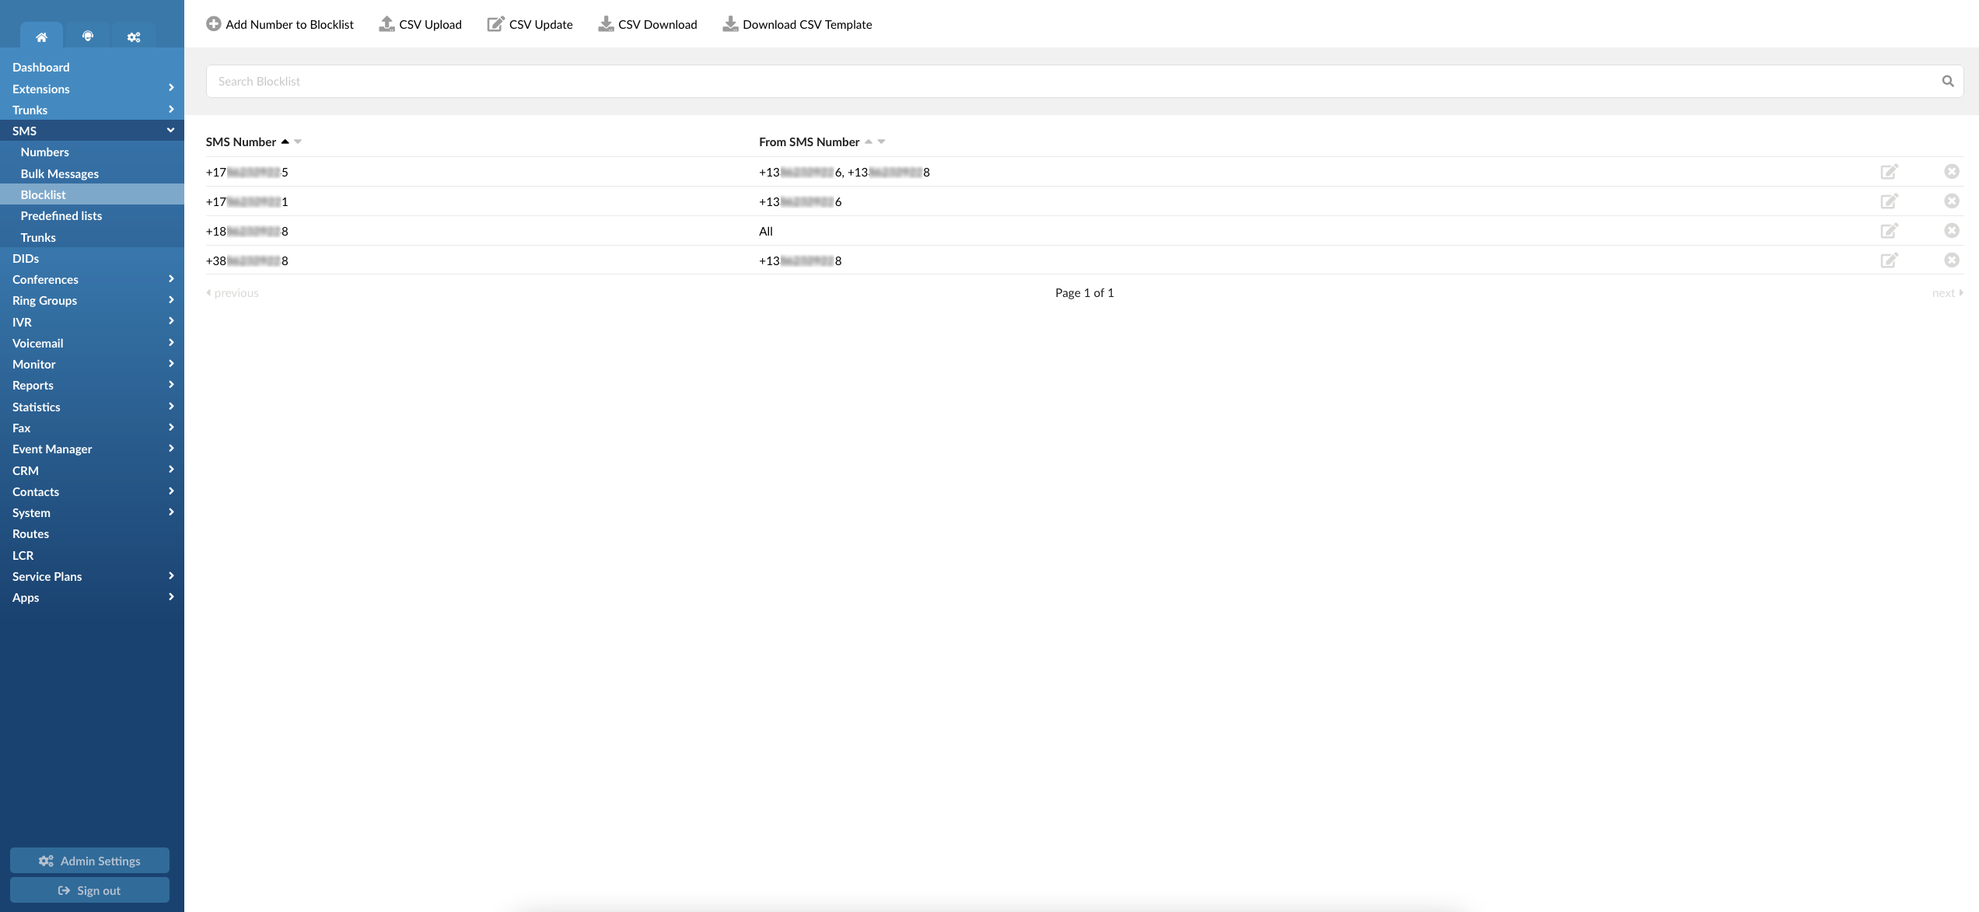
Task: Select the home tab icon in sidebar
Action: pos(41,36)
